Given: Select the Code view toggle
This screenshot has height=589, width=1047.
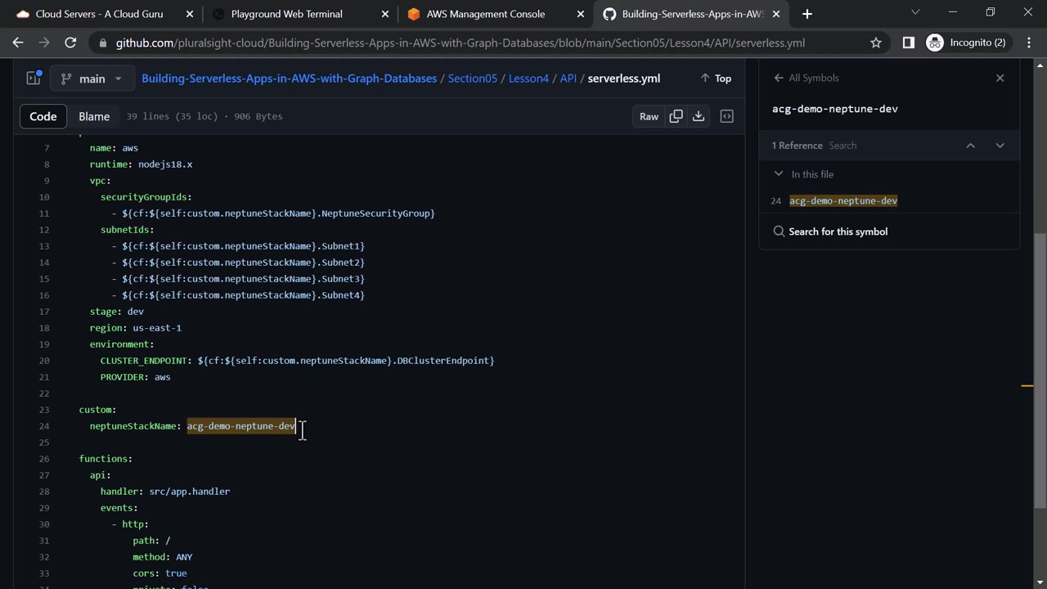Looking at the screenshot, I should tap(43, 116).
